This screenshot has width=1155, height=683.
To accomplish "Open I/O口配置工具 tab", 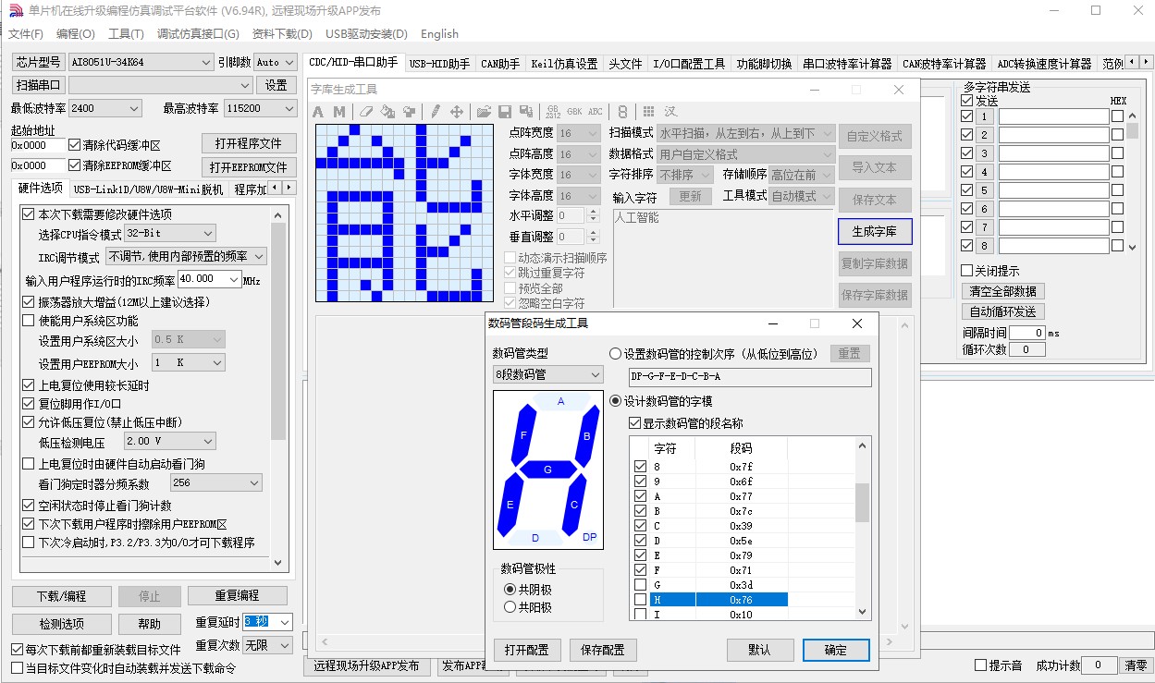I will pyautogui.click(x=689, y=64).
